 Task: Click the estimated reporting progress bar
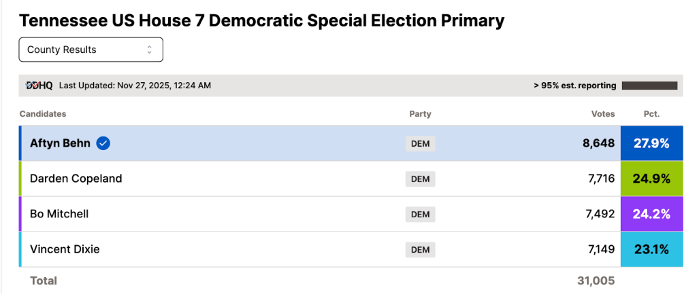point(649,86)
